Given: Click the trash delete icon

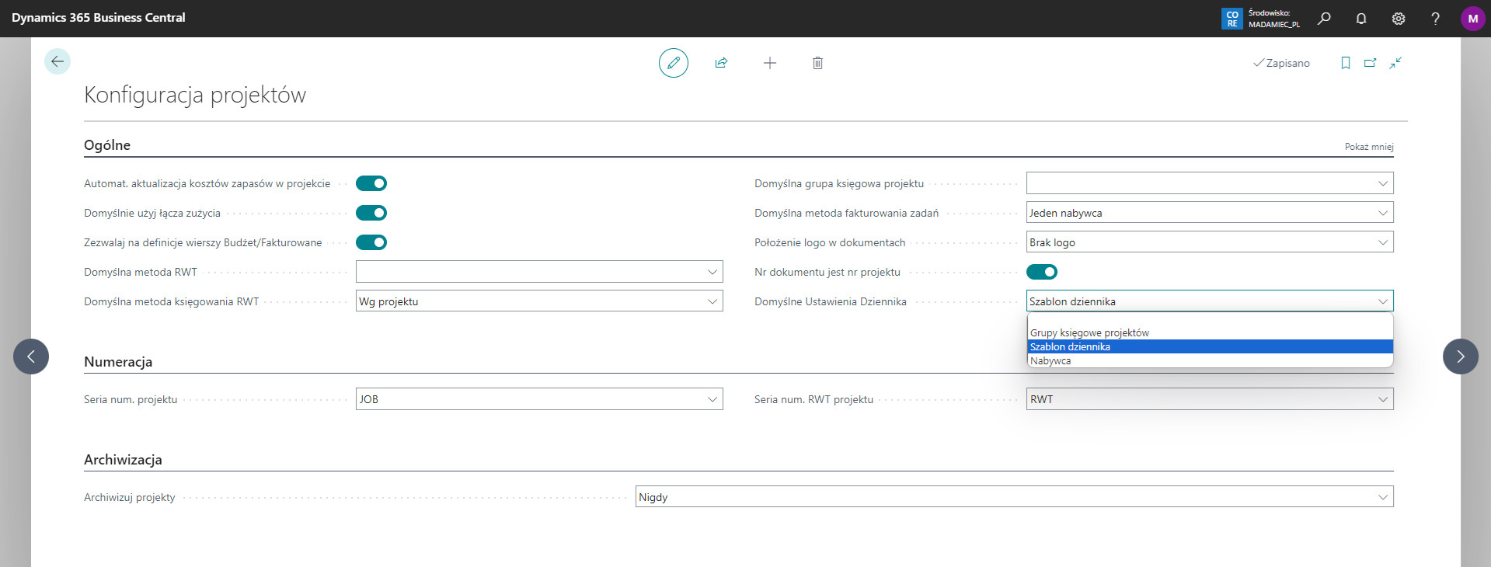Looking at the screenshot, I should [x=817, y=63].
